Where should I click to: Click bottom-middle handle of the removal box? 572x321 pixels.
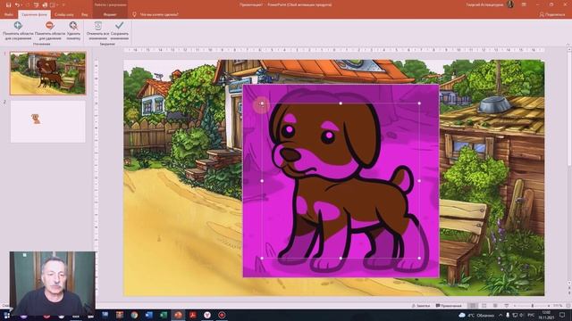tap(341, 259)
